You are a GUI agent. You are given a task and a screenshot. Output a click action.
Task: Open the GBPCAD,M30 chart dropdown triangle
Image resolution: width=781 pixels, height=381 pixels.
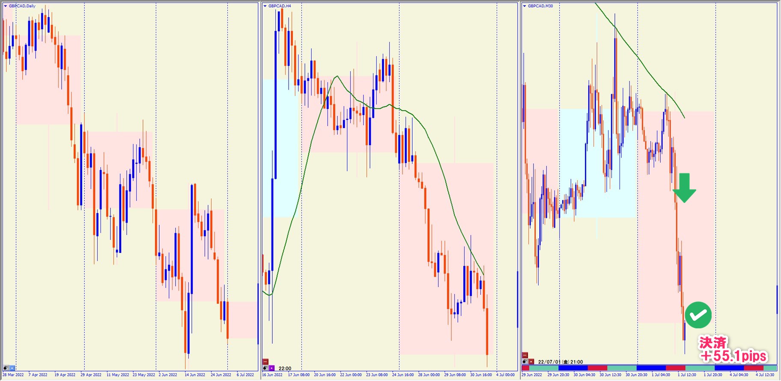coord(525,6)
